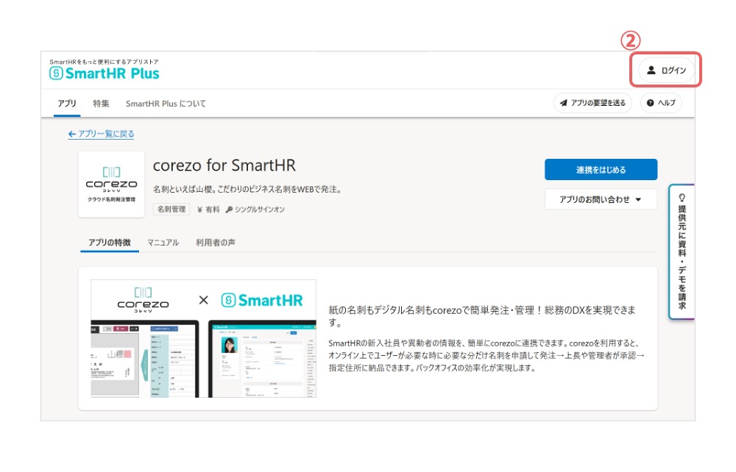This screenshot has height=472, width=736.
Task: Go back via アプリ一覧に戻る link
Action: (101, 134)
